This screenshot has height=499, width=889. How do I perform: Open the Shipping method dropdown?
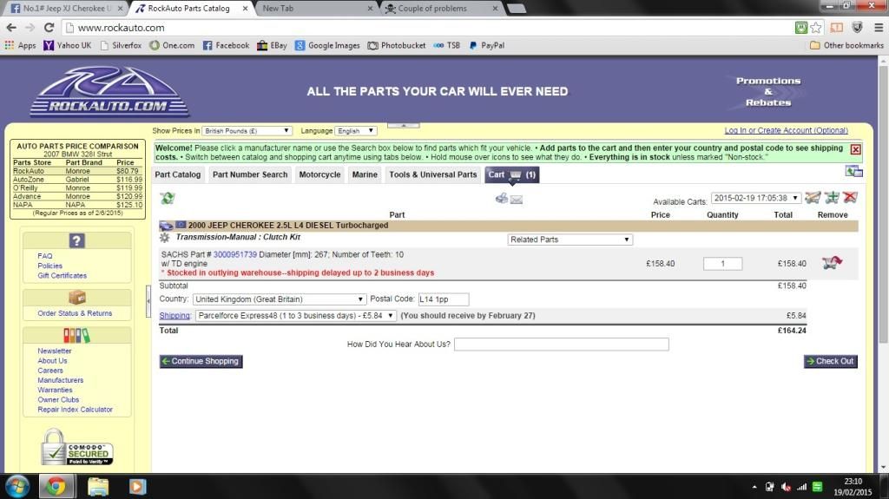pyautogui.click(x=295, y=315)
